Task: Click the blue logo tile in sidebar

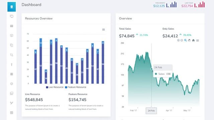Action: coord(12,7)
